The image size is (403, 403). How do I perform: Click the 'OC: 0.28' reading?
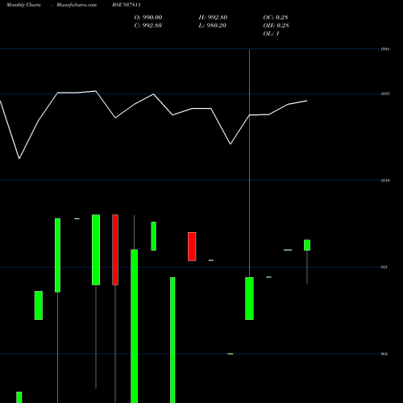[x=276, y=18]
